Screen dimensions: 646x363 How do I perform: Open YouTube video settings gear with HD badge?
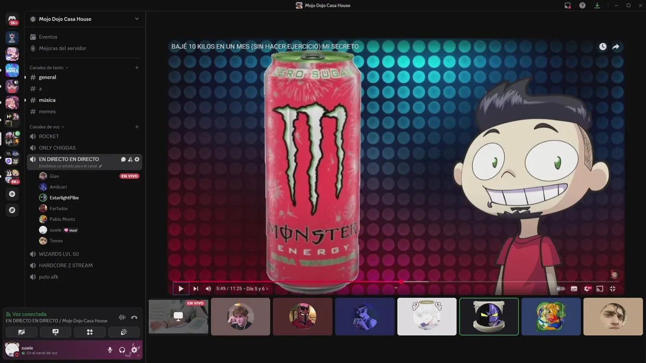(x=587, y=288)
